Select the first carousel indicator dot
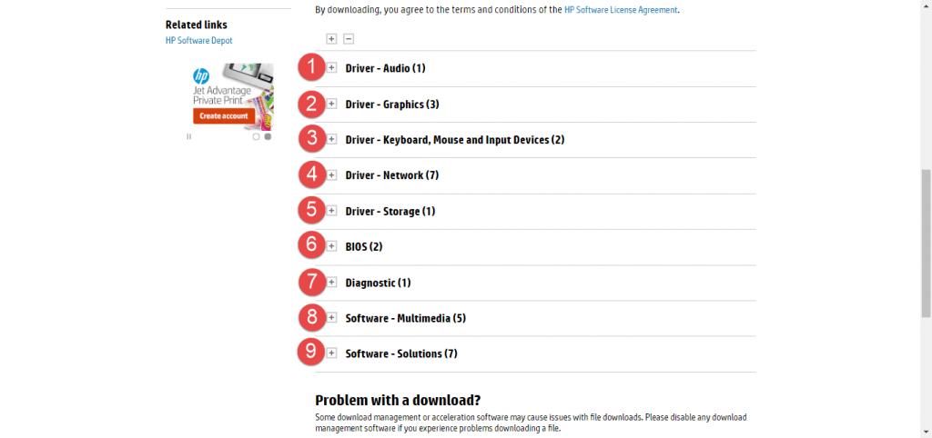This screenshot has height=438, width=932. pos(257,136)
